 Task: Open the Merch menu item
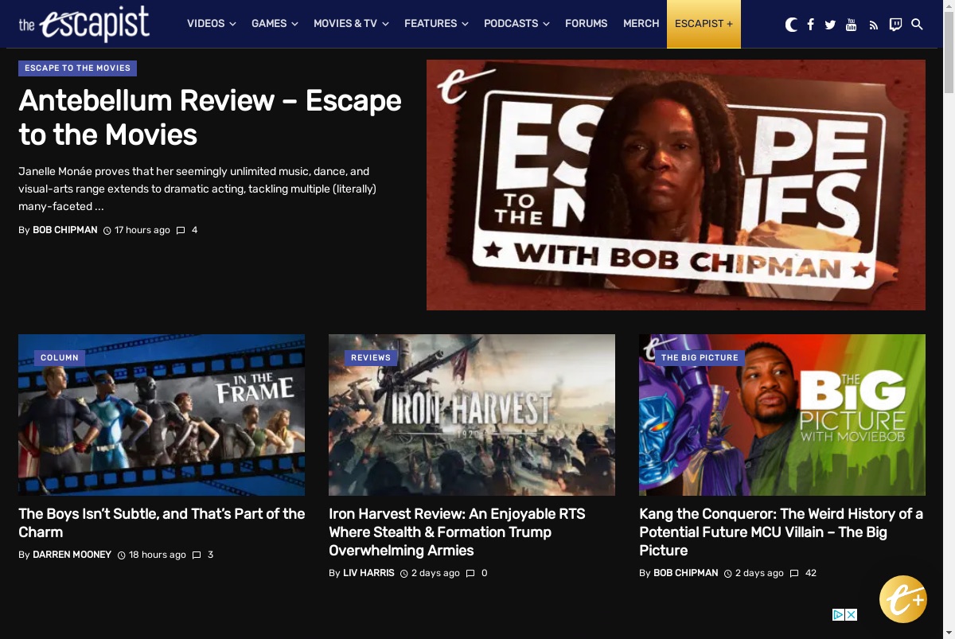pyautogui.click(x=641, y=24)
